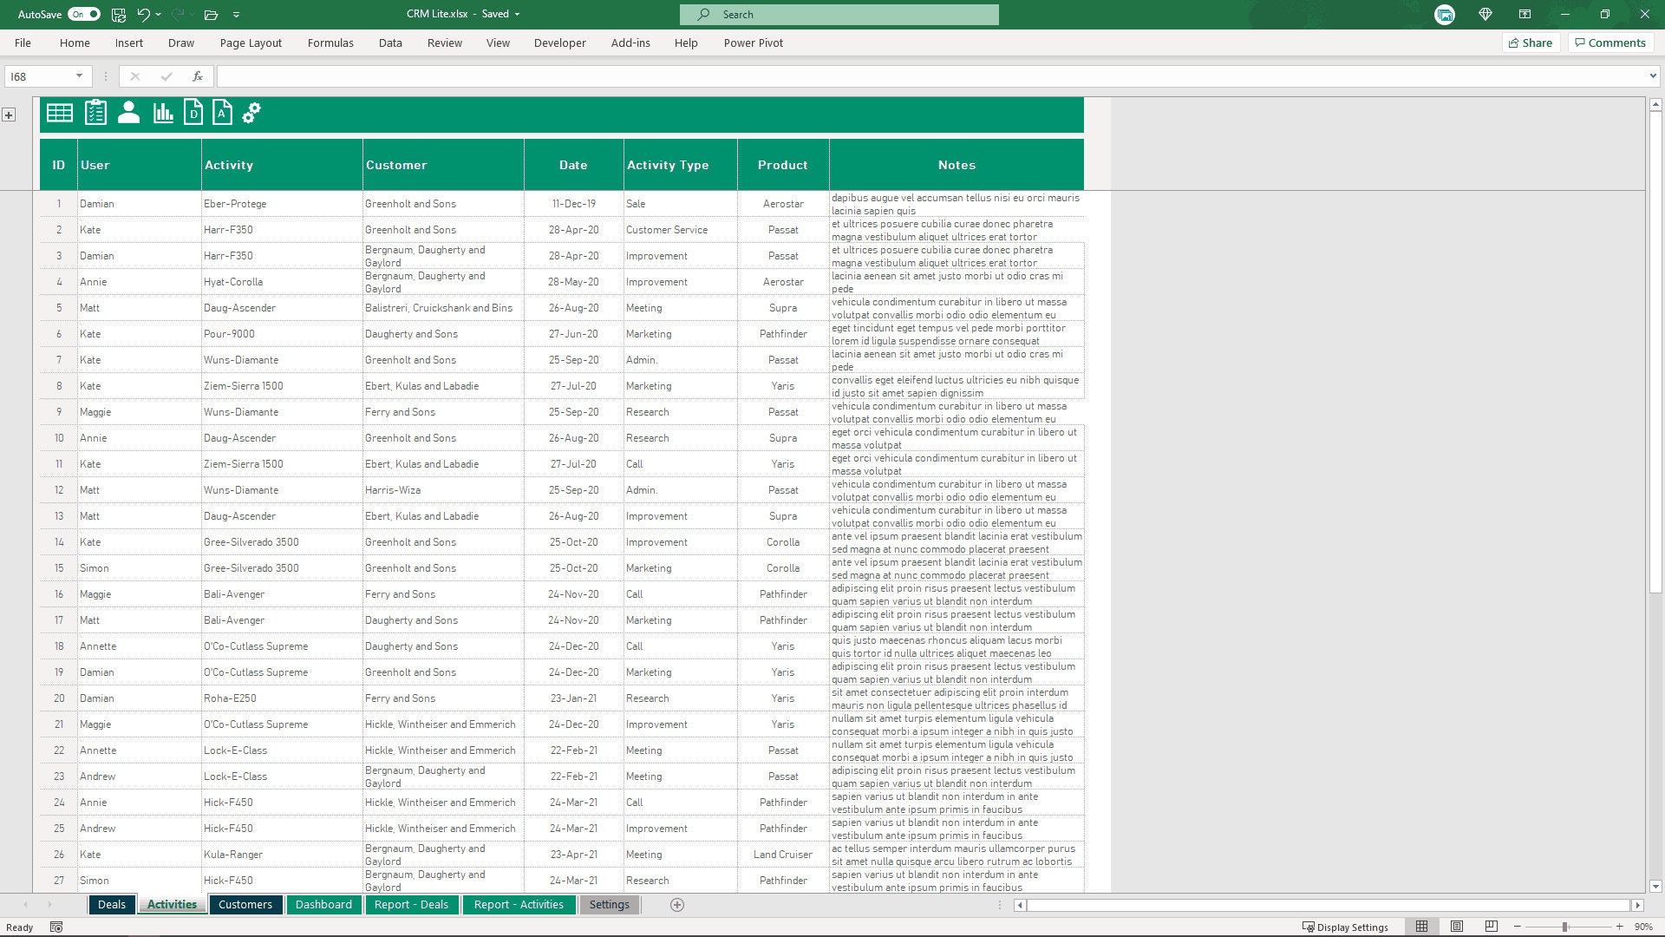Click the zoom slider handle
Image resolution: width=1665 pixels, height=937 pixels.
point(1565,927)
